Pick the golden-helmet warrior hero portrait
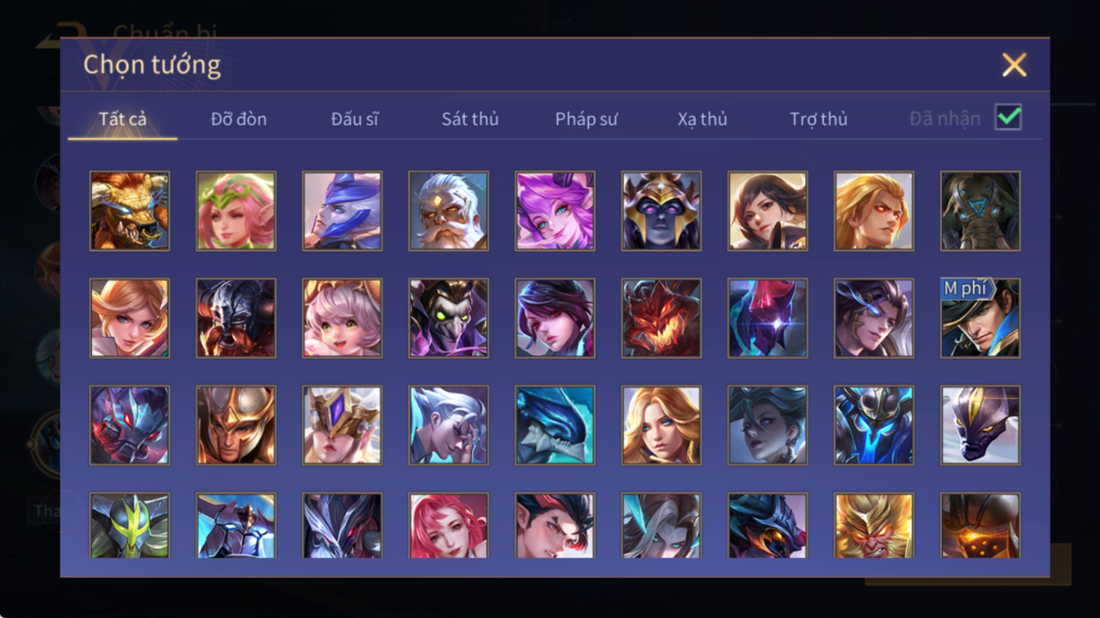 [x=236, y=425]
